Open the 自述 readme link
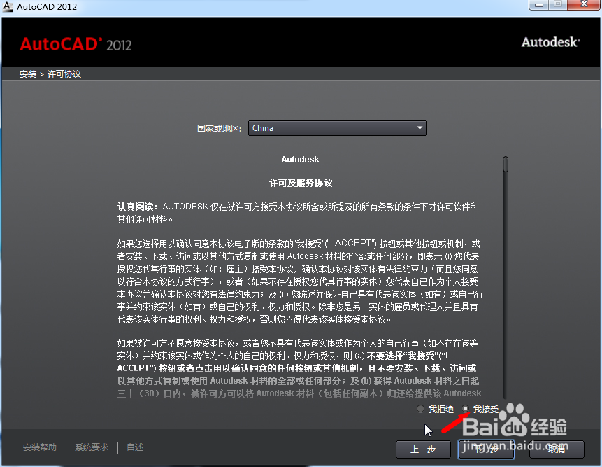 135,447
